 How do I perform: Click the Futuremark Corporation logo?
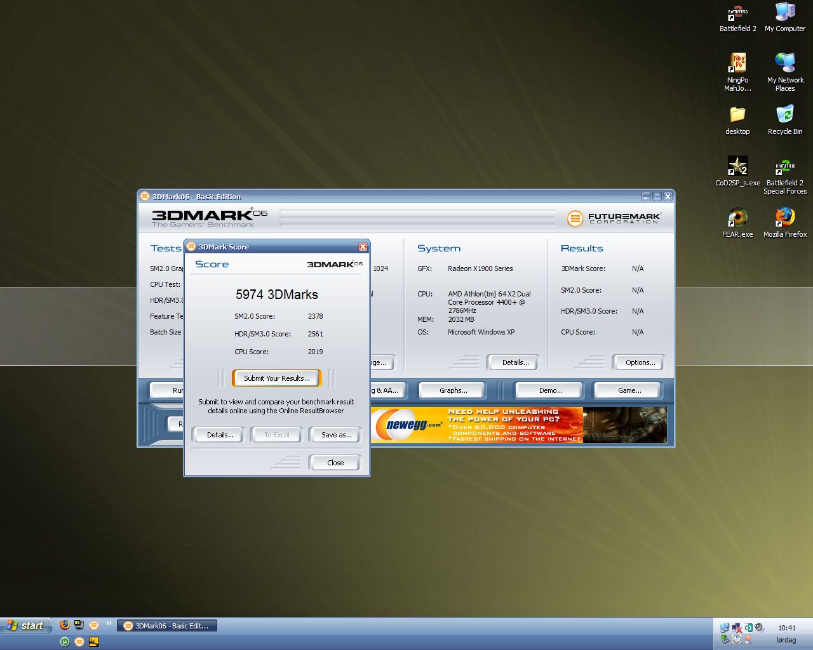(x=614, y=218)
